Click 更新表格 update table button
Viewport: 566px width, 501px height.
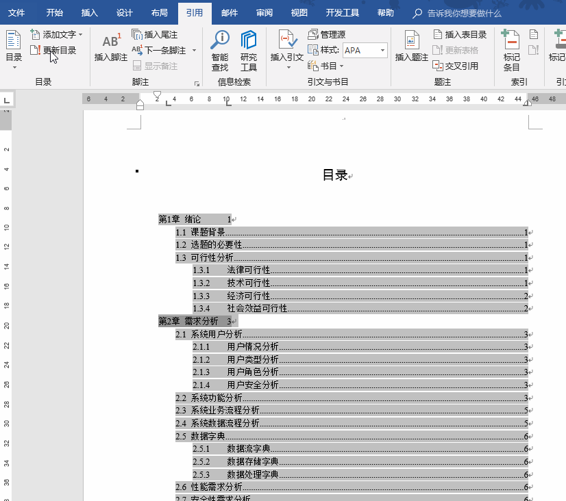[455, 50]
